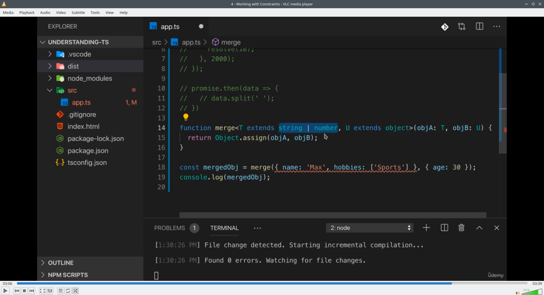This screenshot has width=544, height=295.
Task: Mute audio via speaker icon
Action: coord(517,293)
